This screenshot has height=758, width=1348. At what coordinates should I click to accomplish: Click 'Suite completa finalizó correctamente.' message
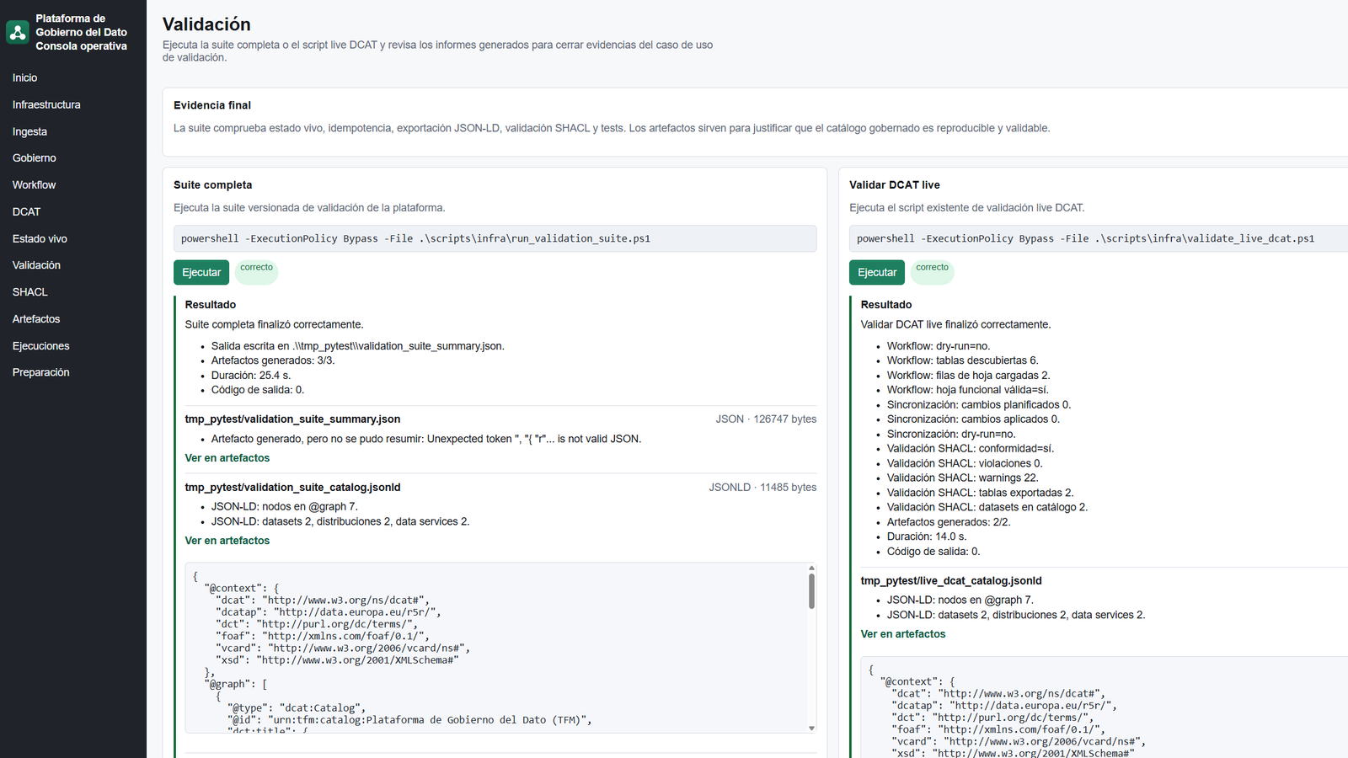pos(275,324)
